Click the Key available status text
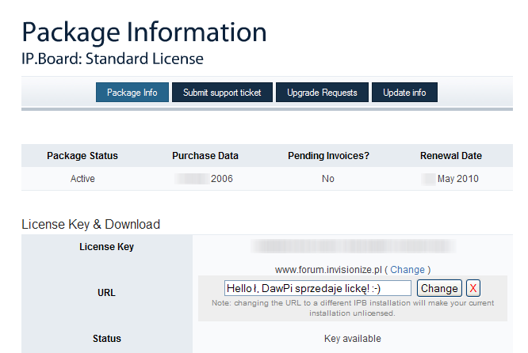This screenshot has width=528, height=353. click(352, 339)
